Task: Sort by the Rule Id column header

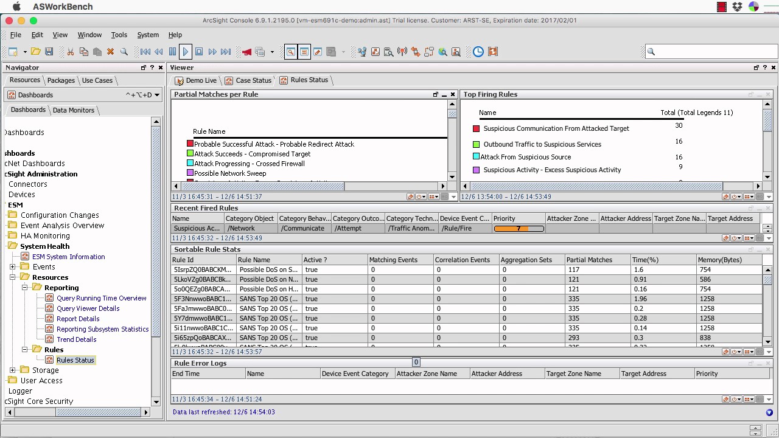Action: point(204,260)
